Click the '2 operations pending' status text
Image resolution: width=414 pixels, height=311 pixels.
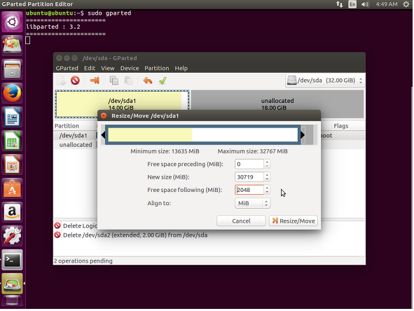[83, 261]
